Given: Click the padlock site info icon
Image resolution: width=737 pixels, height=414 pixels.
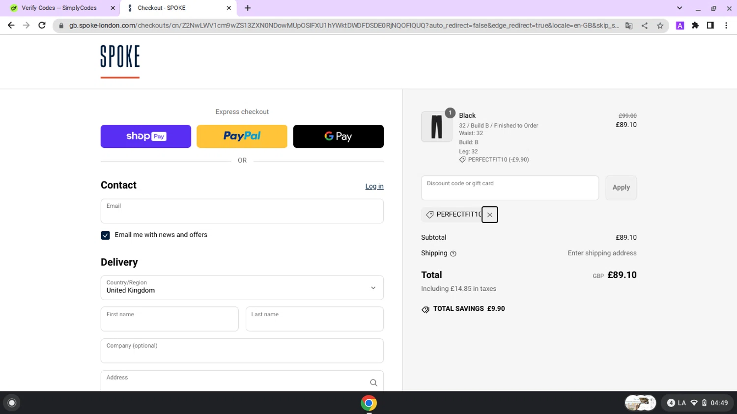Looking at the screenshot, I should tap(61, 26).
